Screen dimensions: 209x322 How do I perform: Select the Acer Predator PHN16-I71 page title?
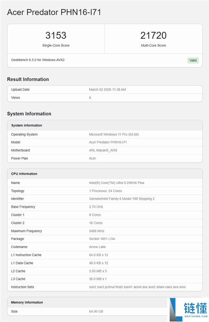(54, 12)
